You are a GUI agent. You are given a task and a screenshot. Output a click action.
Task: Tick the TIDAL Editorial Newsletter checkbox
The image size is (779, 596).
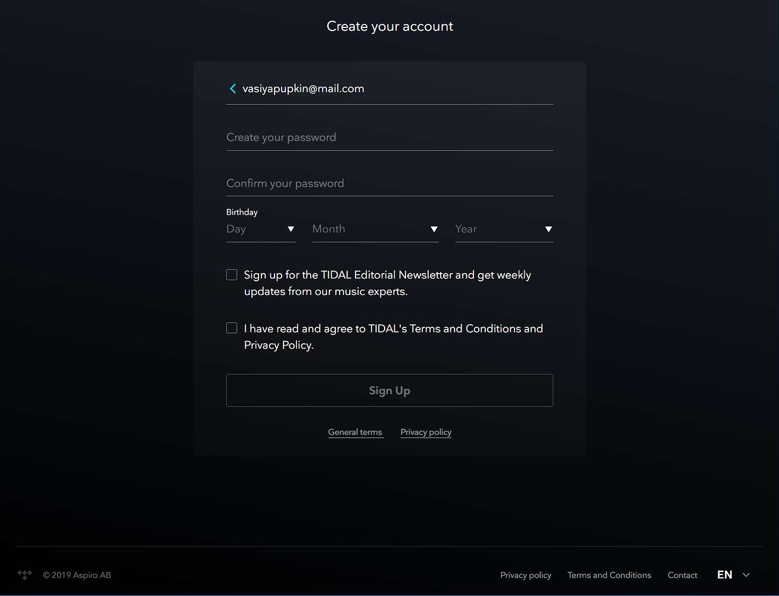coord(232,275)
